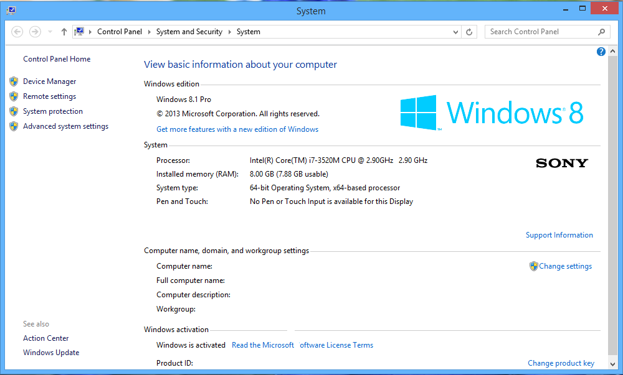Click the Back navigation arrow
Image resolution: width=623 pixels, height=375 pixels.
pos(17,32)
